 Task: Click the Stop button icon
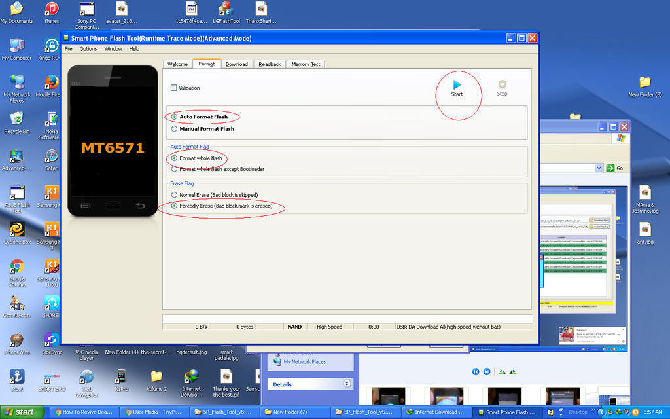coord(502,84)
